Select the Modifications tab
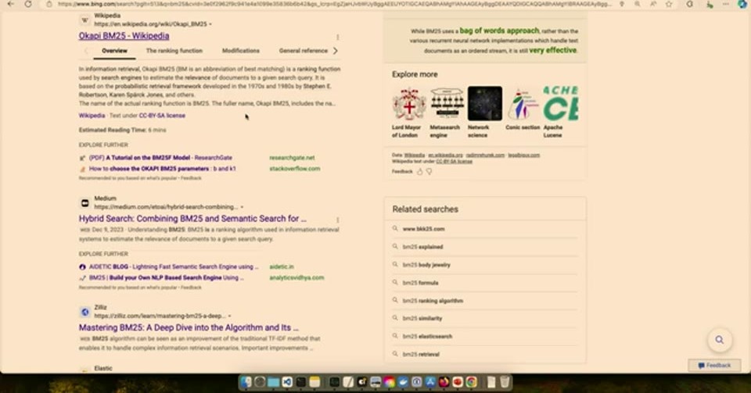Image resolution: width=751 pixels, height=393 pixels. (240, 51)
